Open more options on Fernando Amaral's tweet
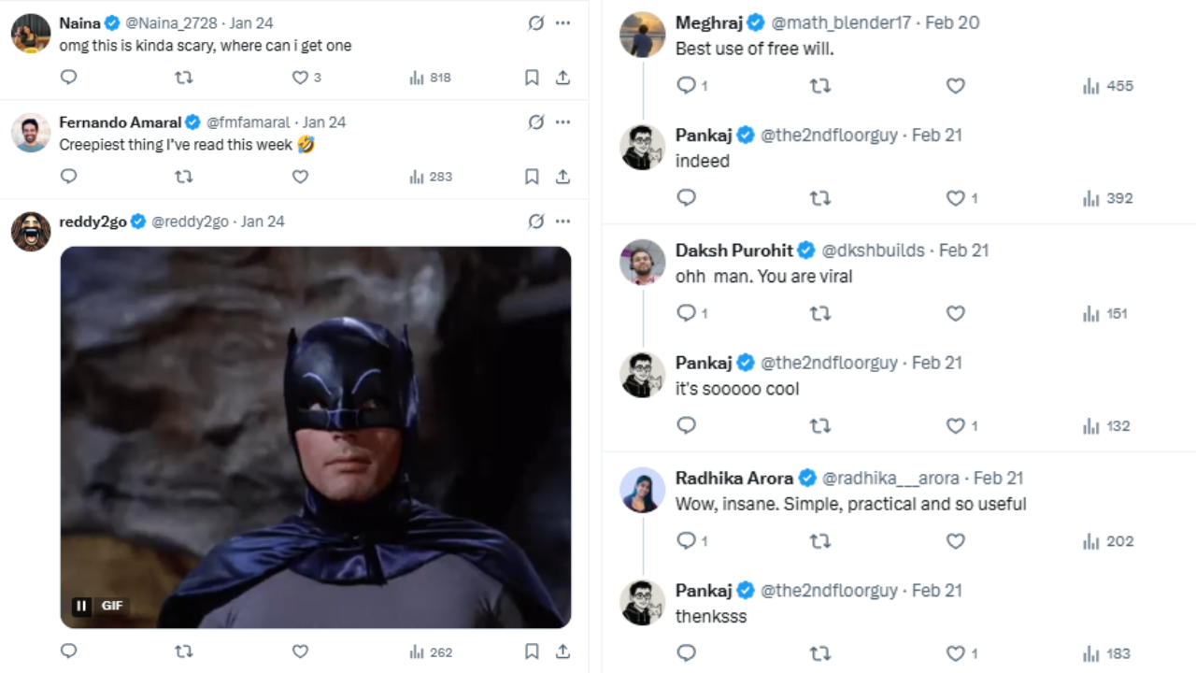The image size is (1196, 673). tap(562, 122)
